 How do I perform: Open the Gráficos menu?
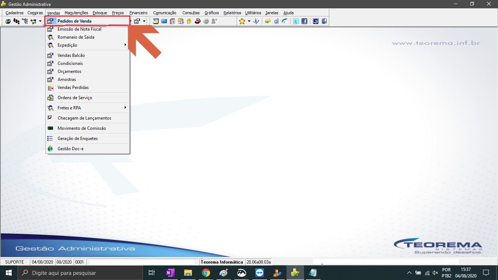click(212, 13)
